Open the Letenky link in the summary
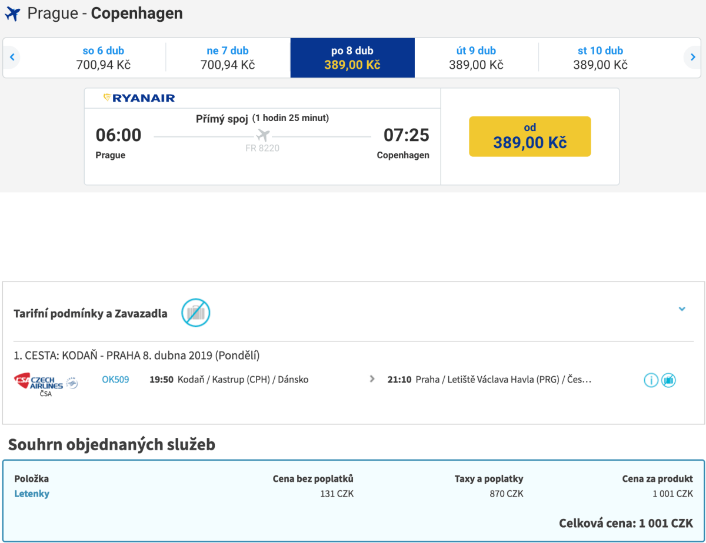Viewport: 706px width, 543px height. click(32, 494)
